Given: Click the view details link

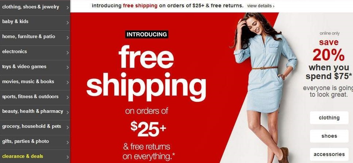Looking at the screenshot, I should (260, 6).
